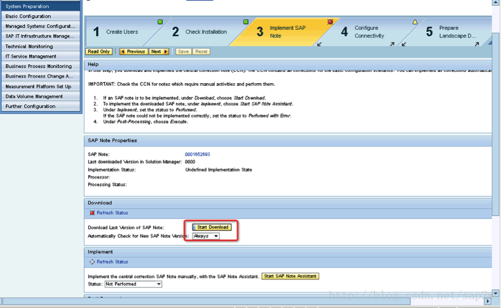
Task: Click the Previous button
Action: coord(134,51)
